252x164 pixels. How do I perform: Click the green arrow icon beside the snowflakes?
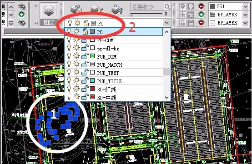coord(201,15)
